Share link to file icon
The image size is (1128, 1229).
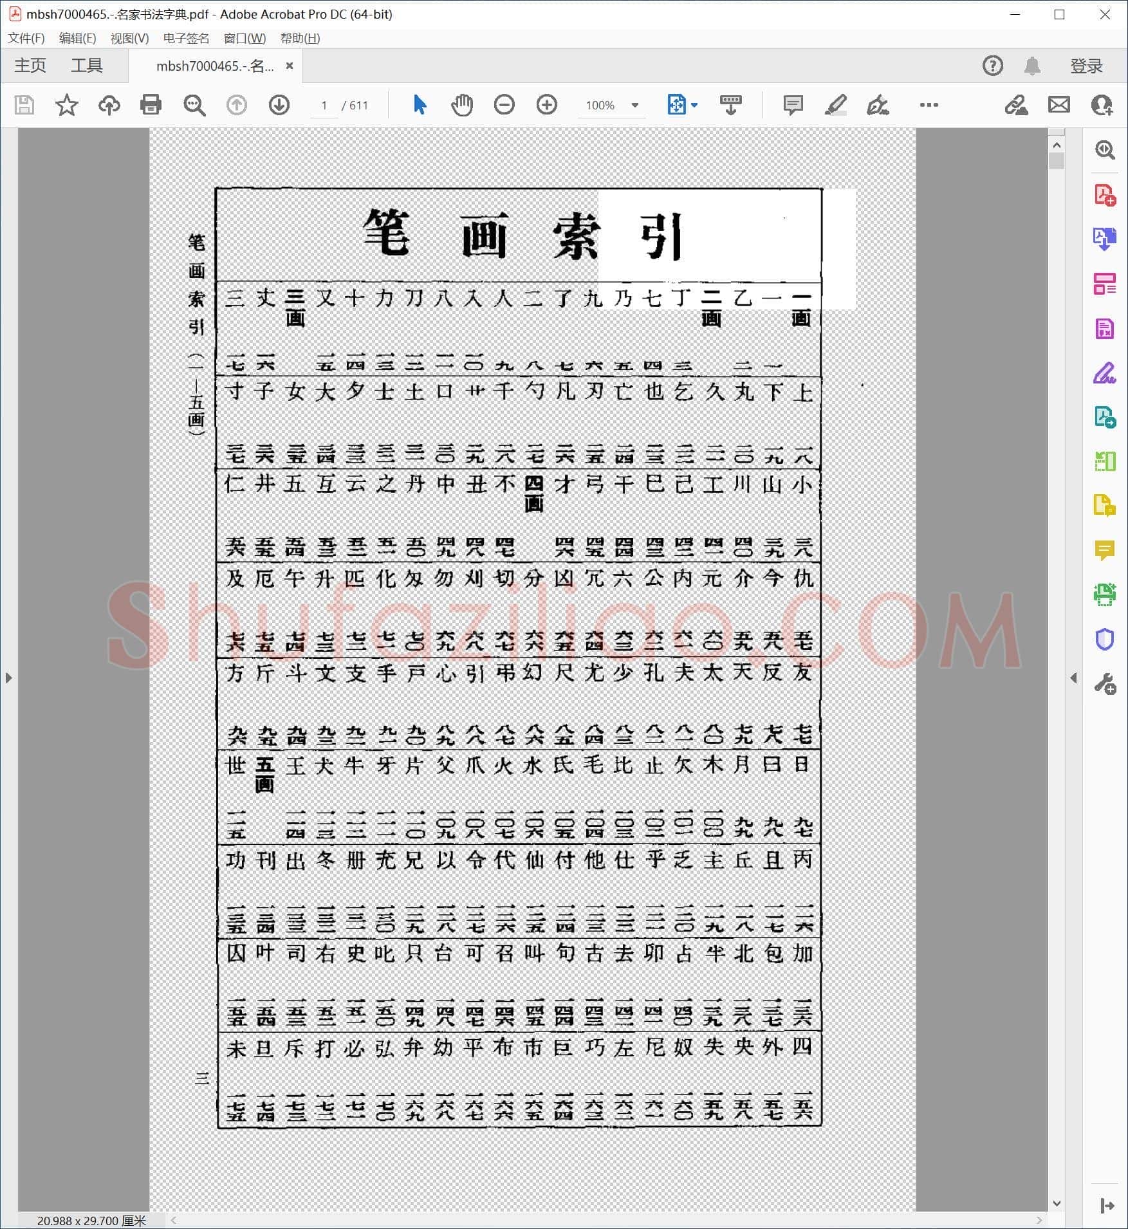[1017, 105]
